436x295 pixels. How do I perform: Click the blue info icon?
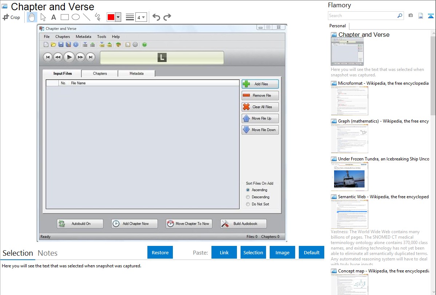(x=76, y=44)
